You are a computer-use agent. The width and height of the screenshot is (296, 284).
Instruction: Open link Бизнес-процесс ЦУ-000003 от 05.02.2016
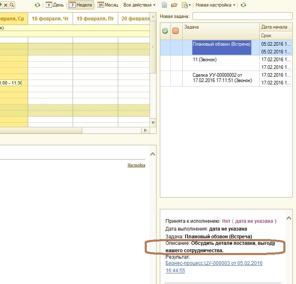[x=214, y=266]
